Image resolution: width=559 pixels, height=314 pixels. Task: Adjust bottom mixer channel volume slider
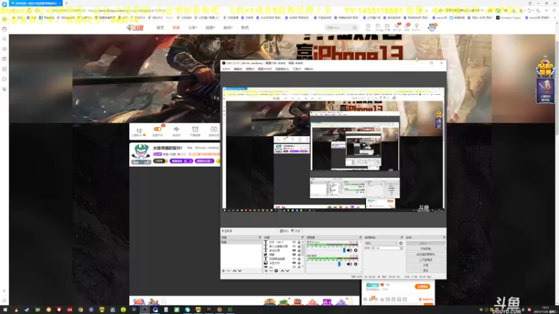coord(340,264)
